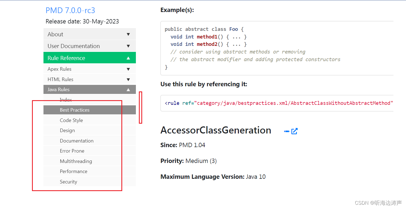Open the PMD 7.0.0-rc3 title link
This screenshot has width=406, height=208.
[70, 10]
